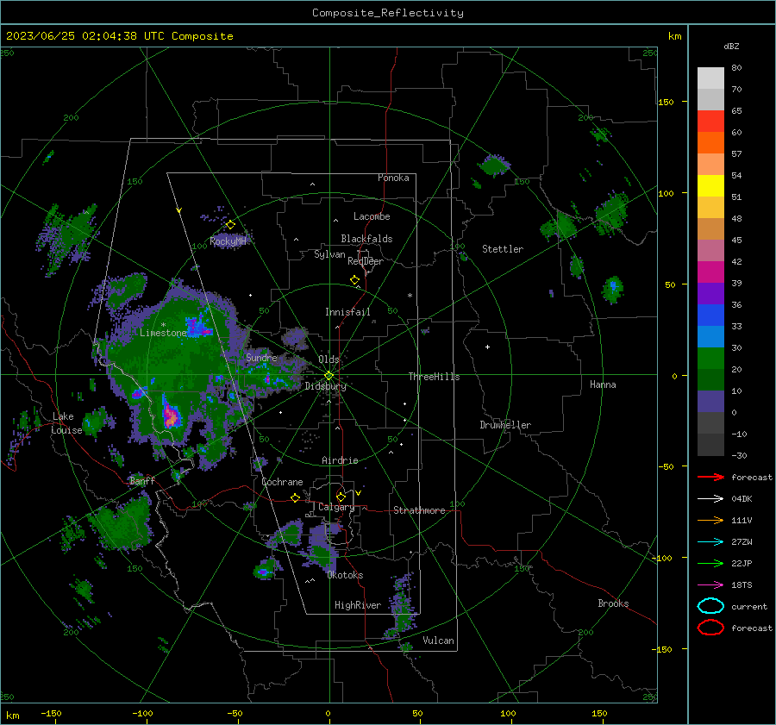The width and height of the screenshot is (776, 725).
Task: Click the asterisk marker above Limestone
Action: (163, 325)
